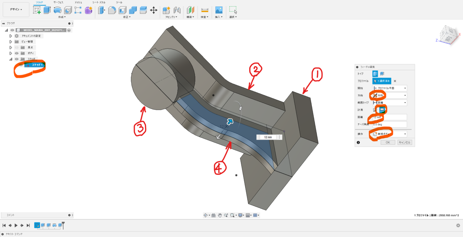The height and width of the screenshot is (237, 463).
Task: Select the Revolve tool
Action: click(57, 10)
